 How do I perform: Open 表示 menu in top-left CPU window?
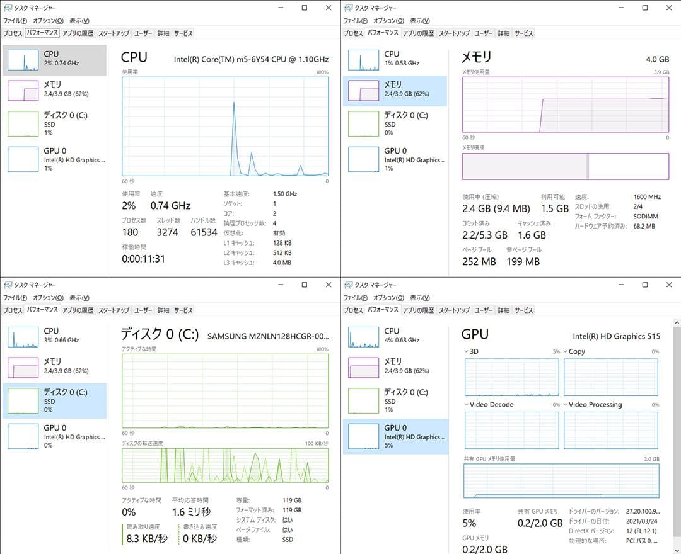pyautogui.click(x=79, y=20)
